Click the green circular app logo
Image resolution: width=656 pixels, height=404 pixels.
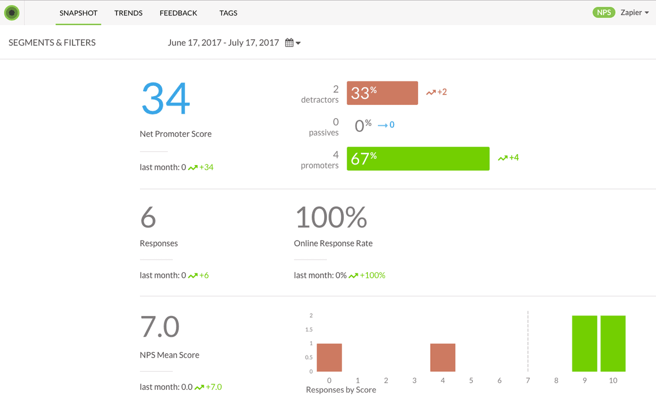pos(11,13)
